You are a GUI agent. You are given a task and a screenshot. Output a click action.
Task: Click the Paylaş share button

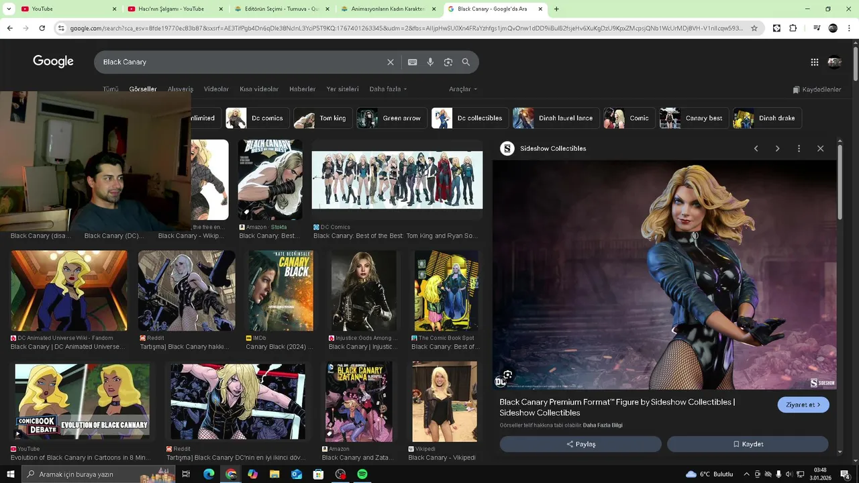(x=580, y=444)
